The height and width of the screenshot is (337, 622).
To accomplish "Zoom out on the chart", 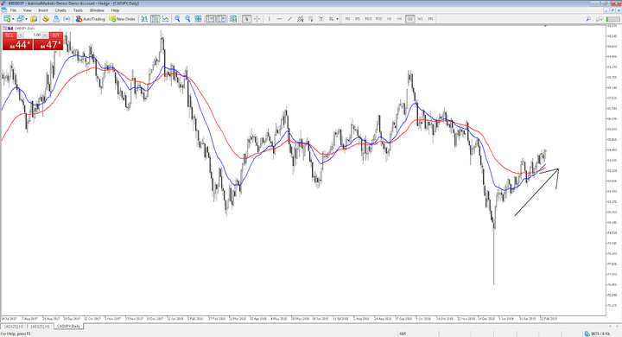I will point(187,19).
